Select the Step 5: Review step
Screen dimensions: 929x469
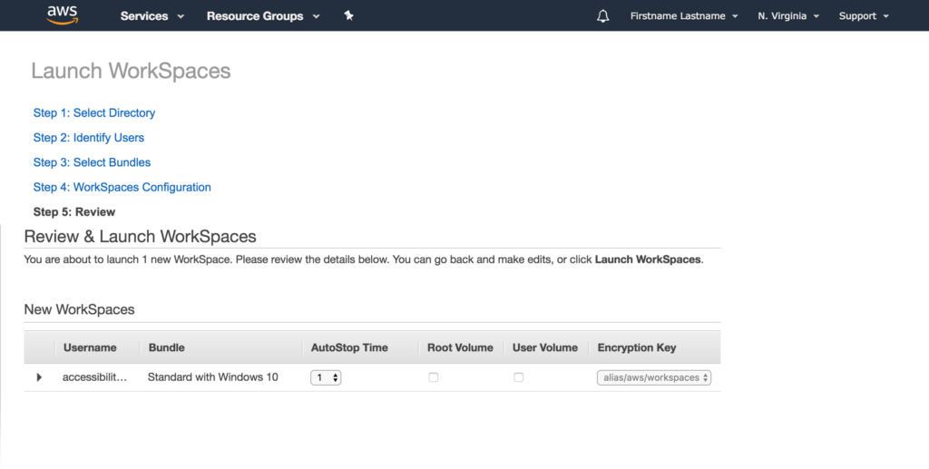click(74, 212)
